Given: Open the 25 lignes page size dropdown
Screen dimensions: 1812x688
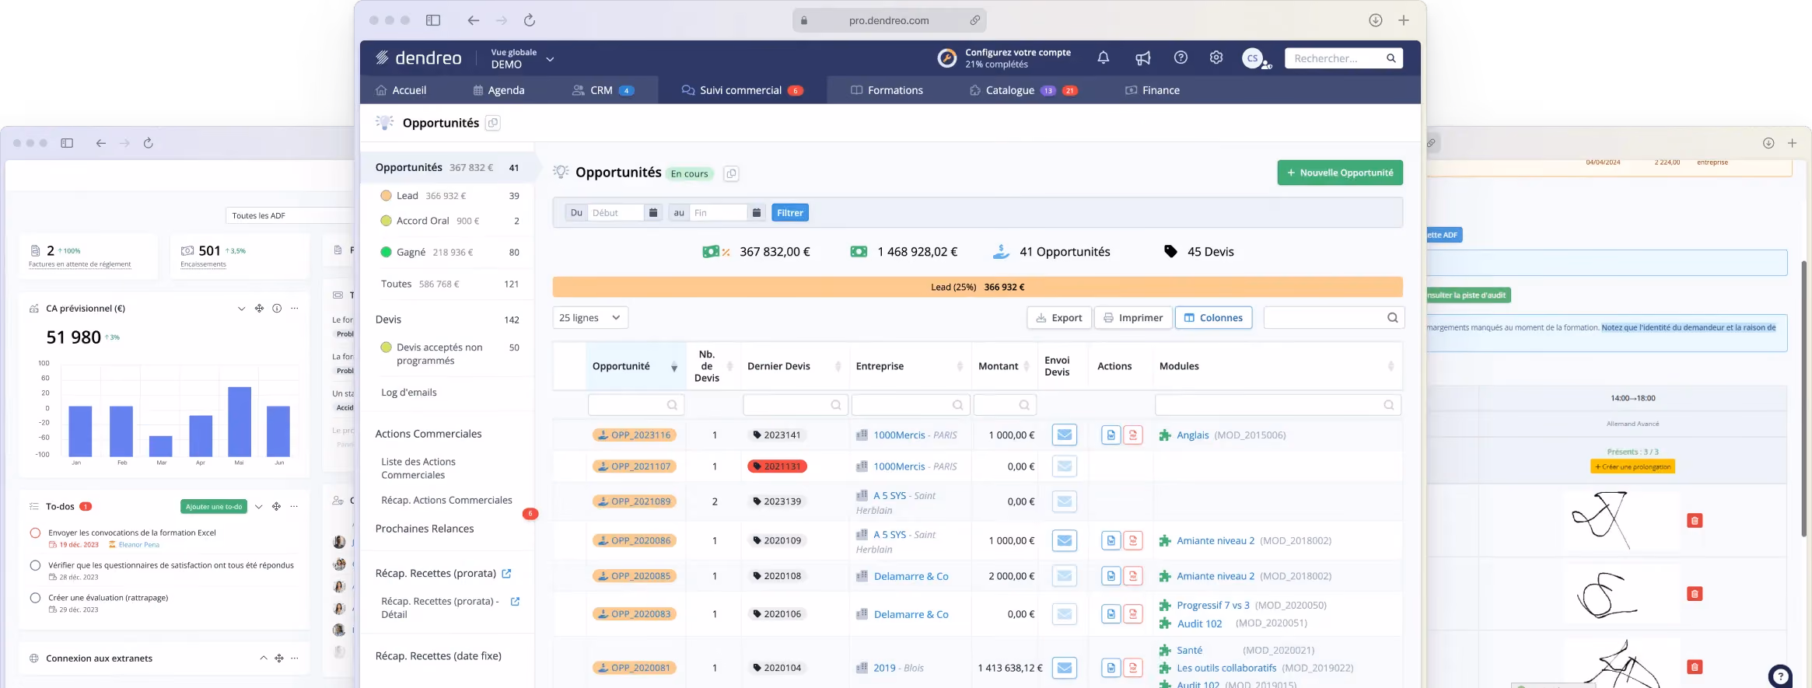Looking at the screenshot, I should click(590, 318).
